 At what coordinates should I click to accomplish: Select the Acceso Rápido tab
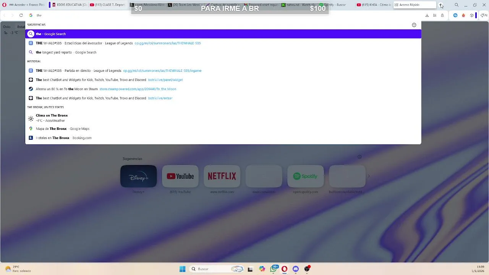415,5
